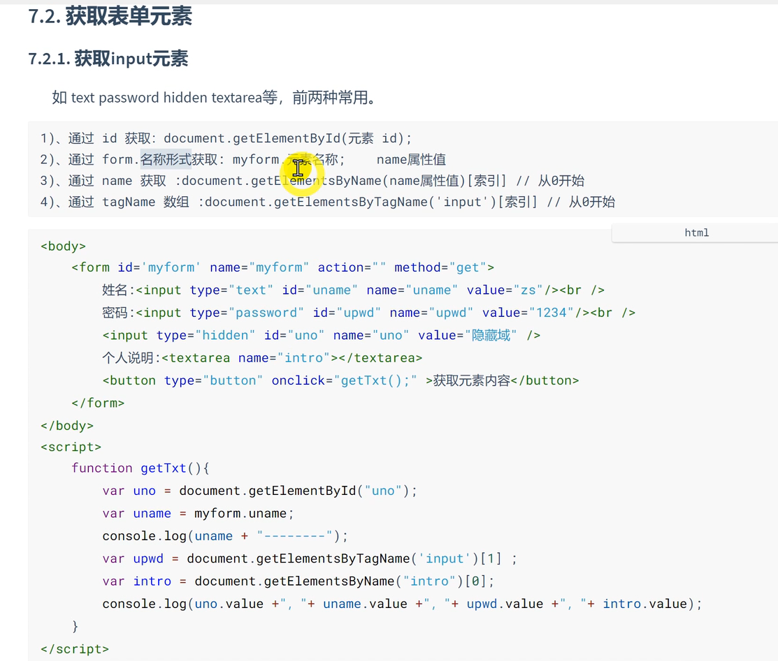Image resolution: width=778 pixels, height=661 pixels.
Task: Click value="隐藏域" in hidden input line
Action: coord(468,336)
